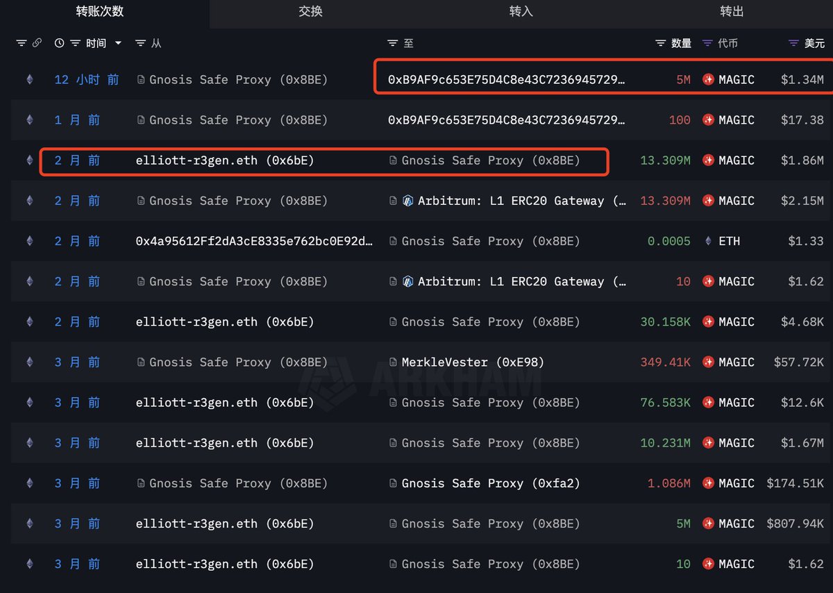Screen dimensions: 833x593
Task: Open the 1 月 前 transaction time link
Action: [77, 120]
